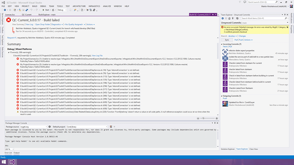Screen dimensions: 294x165
Task: Select the 'Updated licx file in CoreUILayer' commit
Action: tap(255, 104)
